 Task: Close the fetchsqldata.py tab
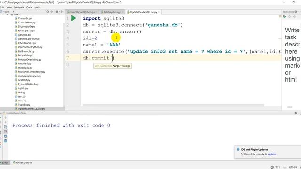[x=122, y=12]
